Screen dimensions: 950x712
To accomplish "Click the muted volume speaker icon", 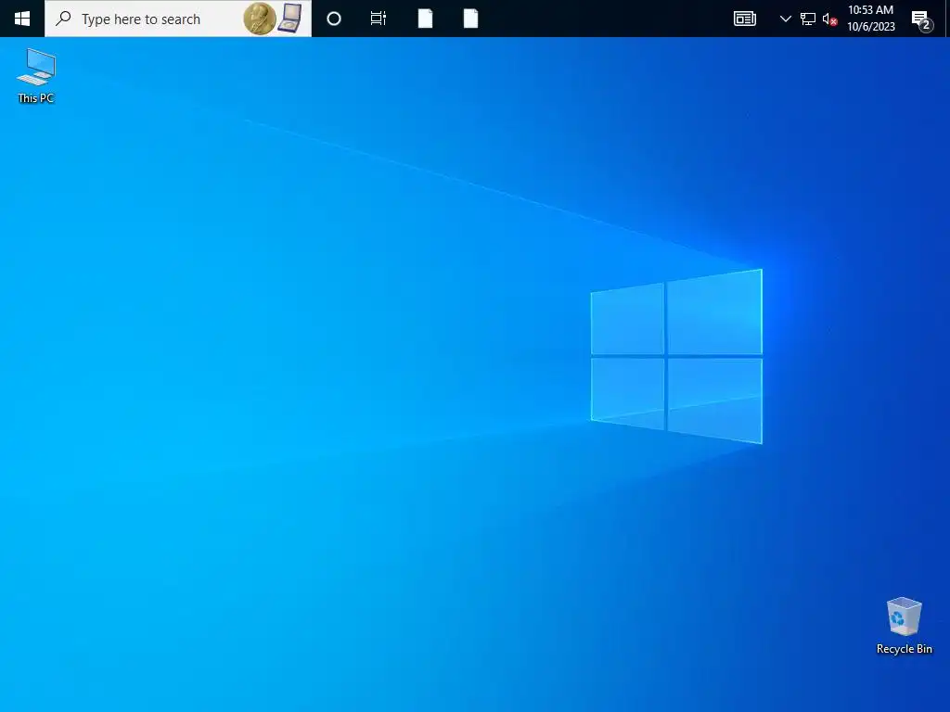I will pyautogui.click(x=829, y=19).
